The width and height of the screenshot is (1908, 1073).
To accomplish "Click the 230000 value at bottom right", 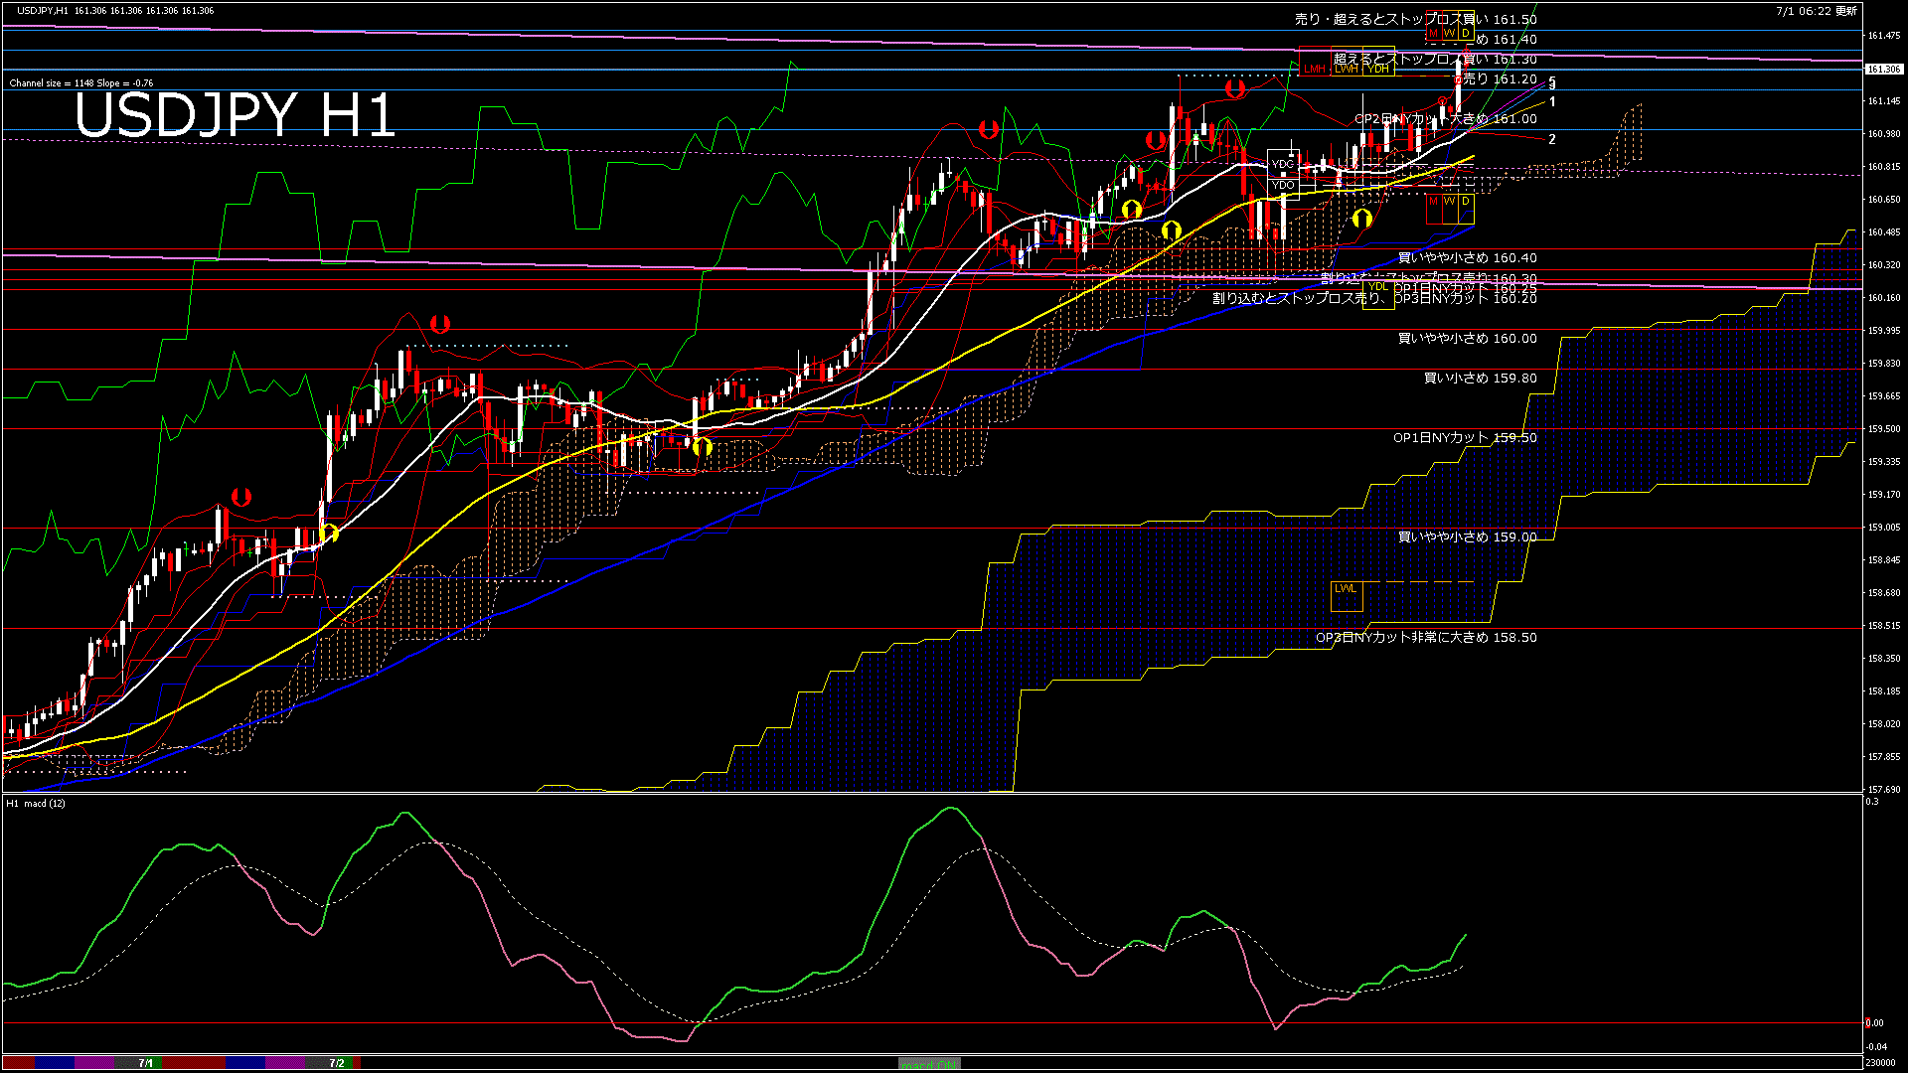I will click(x=1880, y=1063).
